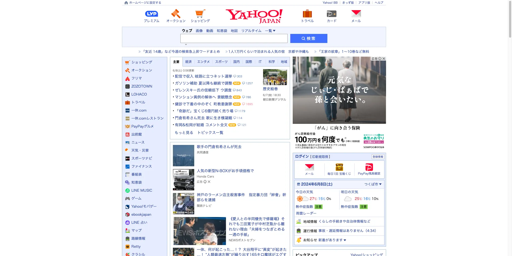Switch to the 科学 news tab
This screenshot has height=256, width=512.
coord(272,62)
